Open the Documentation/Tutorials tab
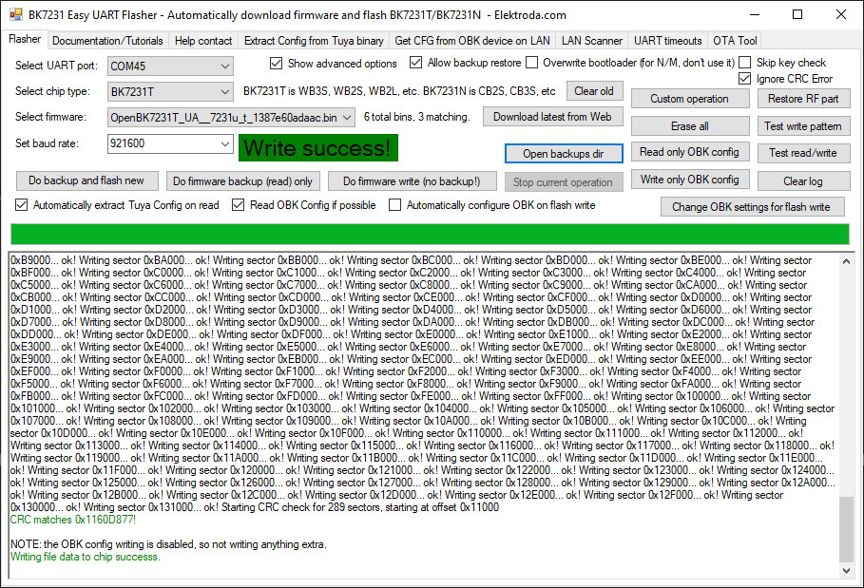864x588 pixels. point(107,41)
